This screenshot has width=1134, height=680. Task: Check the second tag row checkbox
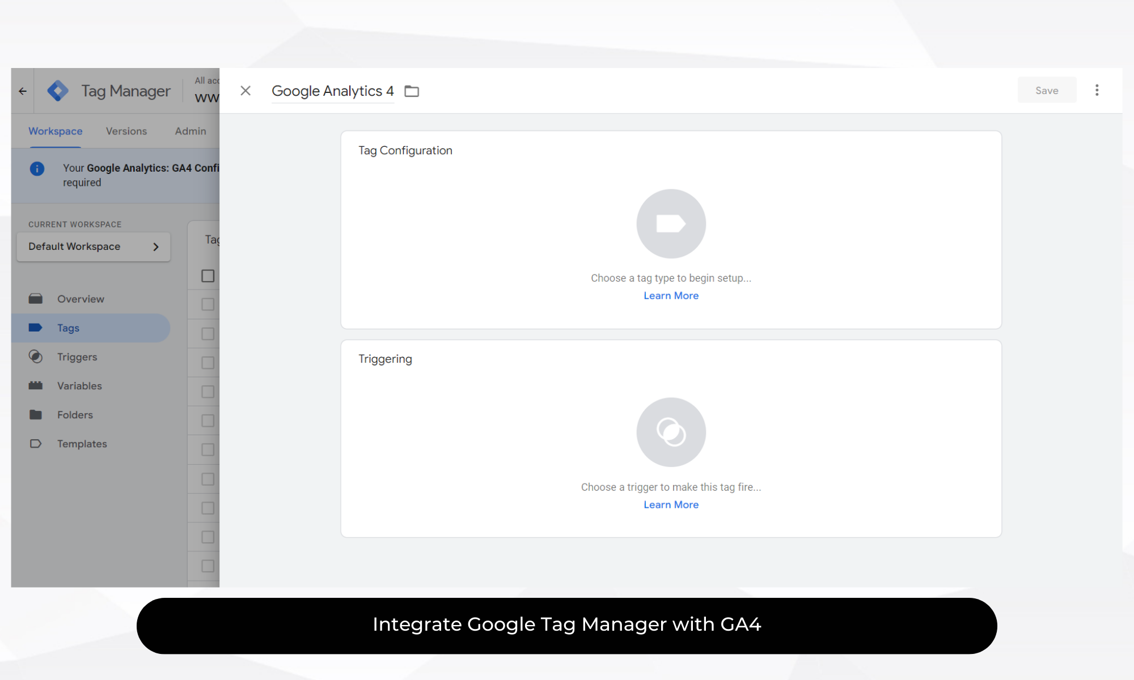(x=208, y=334)
